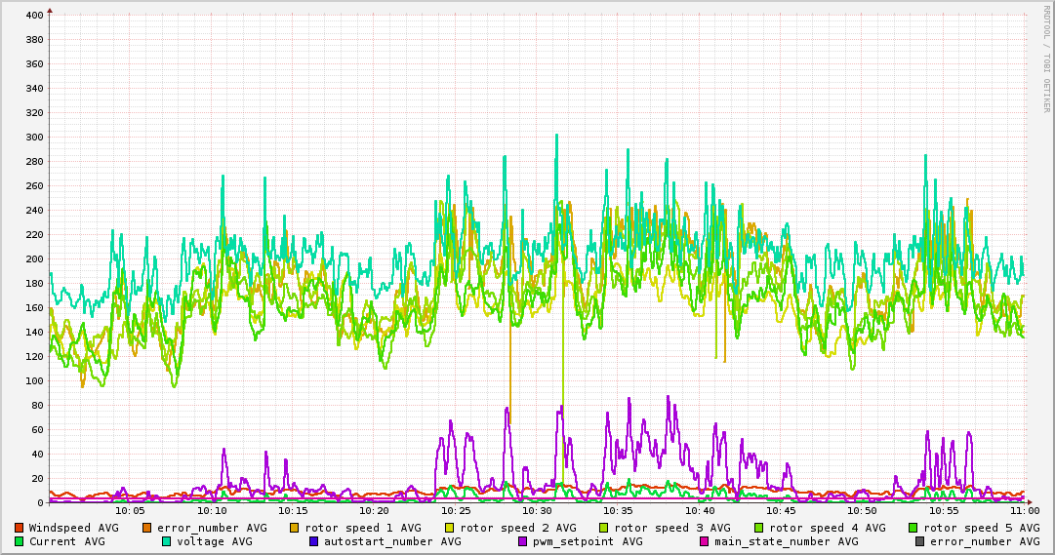Click the 200 value on the y-axis

pyautogui.click(x=34, y=259)
